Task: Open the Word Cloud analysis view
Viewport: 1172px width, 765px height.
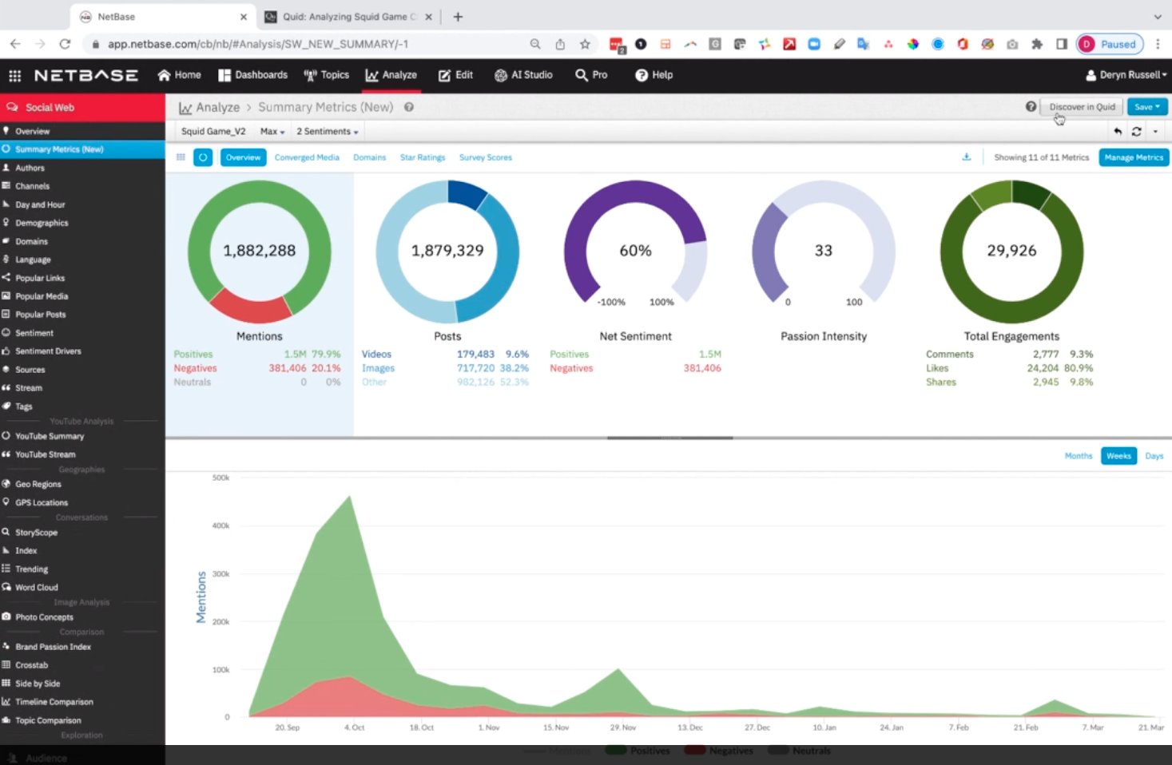Action: click(36, 587)
